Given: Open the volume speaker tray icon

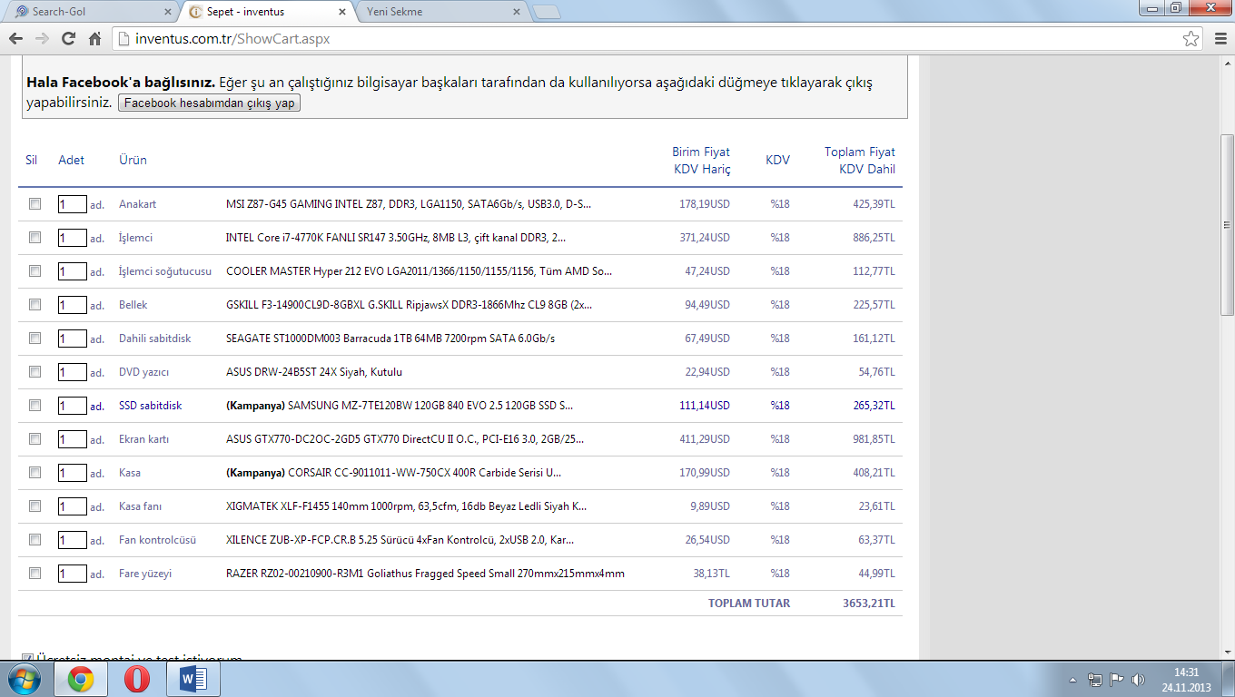Looking at the screenshot, I should coord(1138,679).
